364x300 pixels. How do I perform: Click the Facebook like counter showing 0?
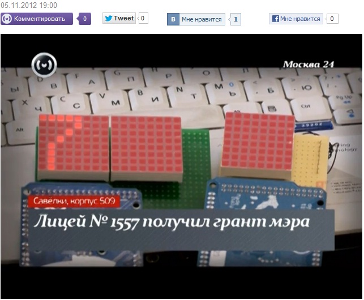pyautogui.click(x=332, y=19)
